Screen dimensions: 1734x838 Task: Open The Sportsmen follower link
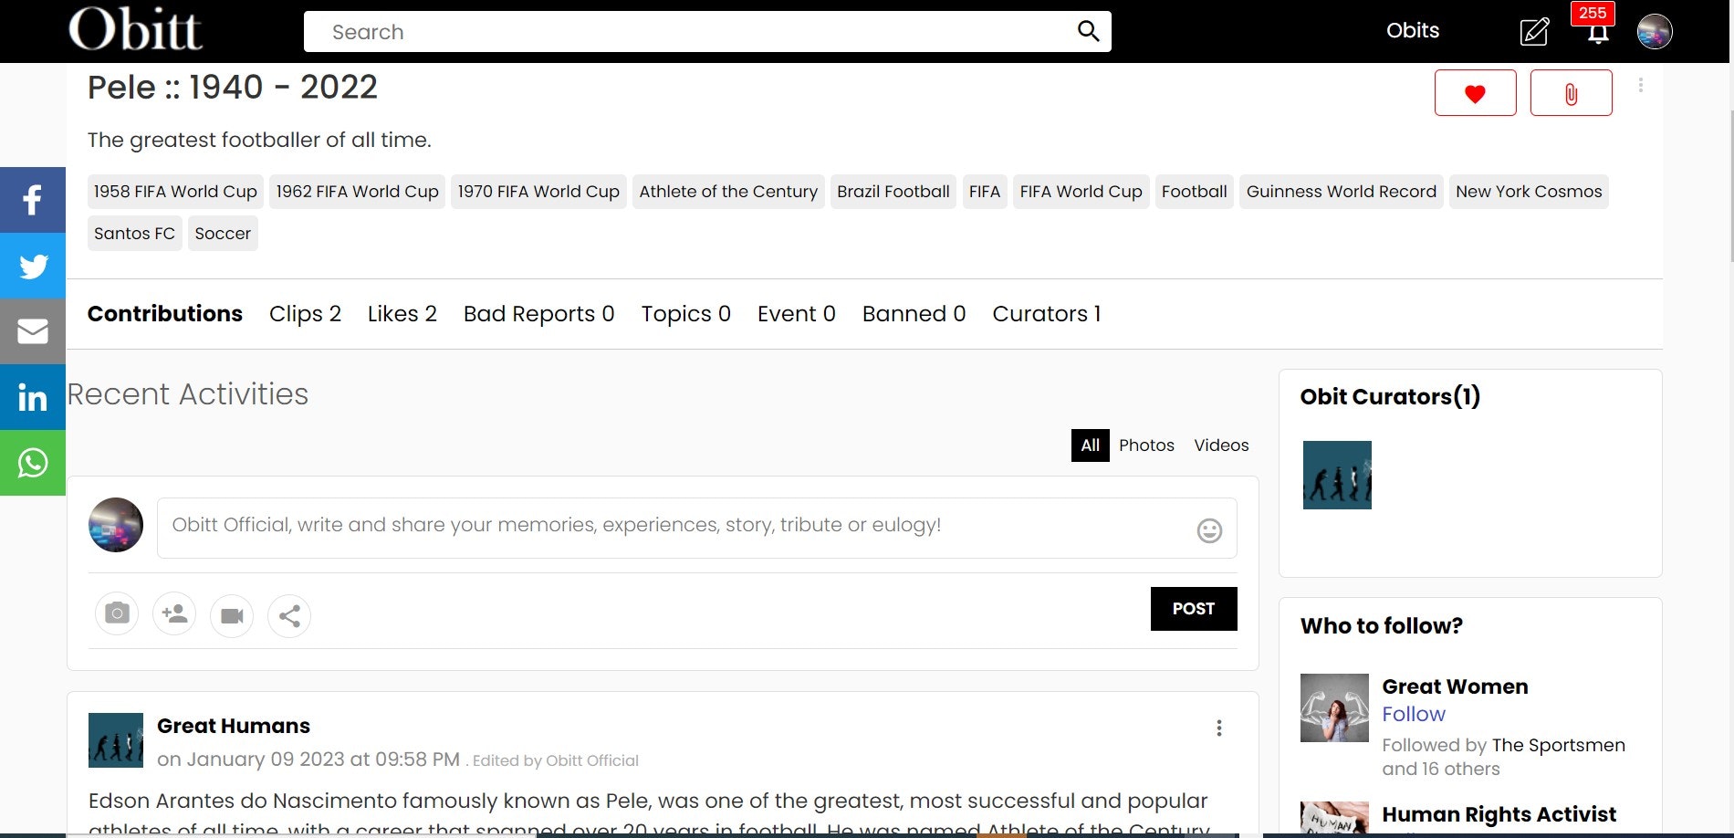pos(1559,745)
